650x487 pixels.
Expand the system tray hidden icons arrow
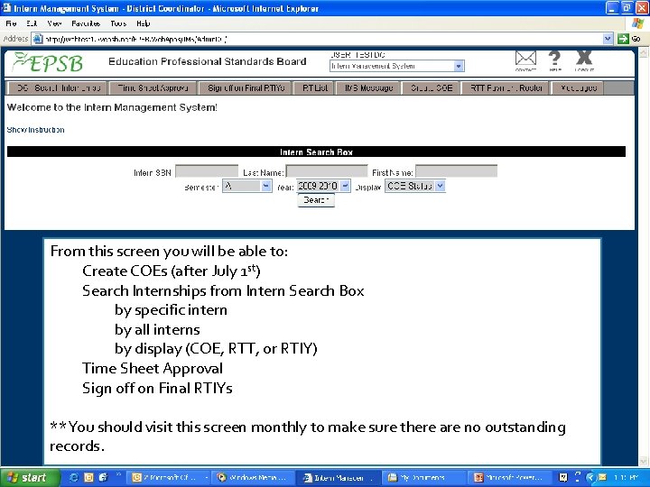click(590, 477)
